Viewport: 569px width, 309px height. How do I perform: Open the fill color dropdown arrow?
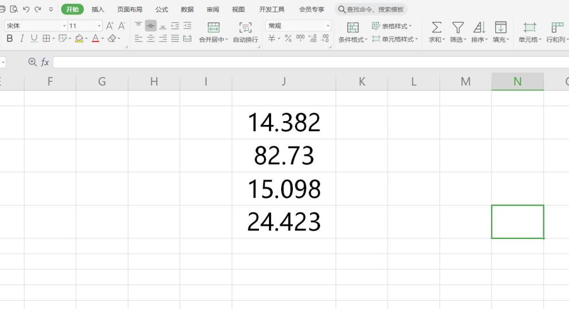[x=88, y=39]
